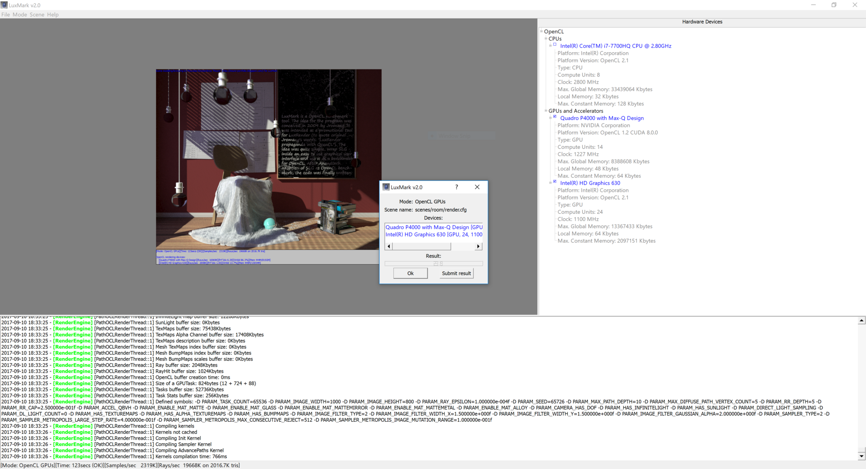This screenshot has height=469, width=866.
Task: Collapse the Intel HD Graphics 630 details
Action: (550, 183)
